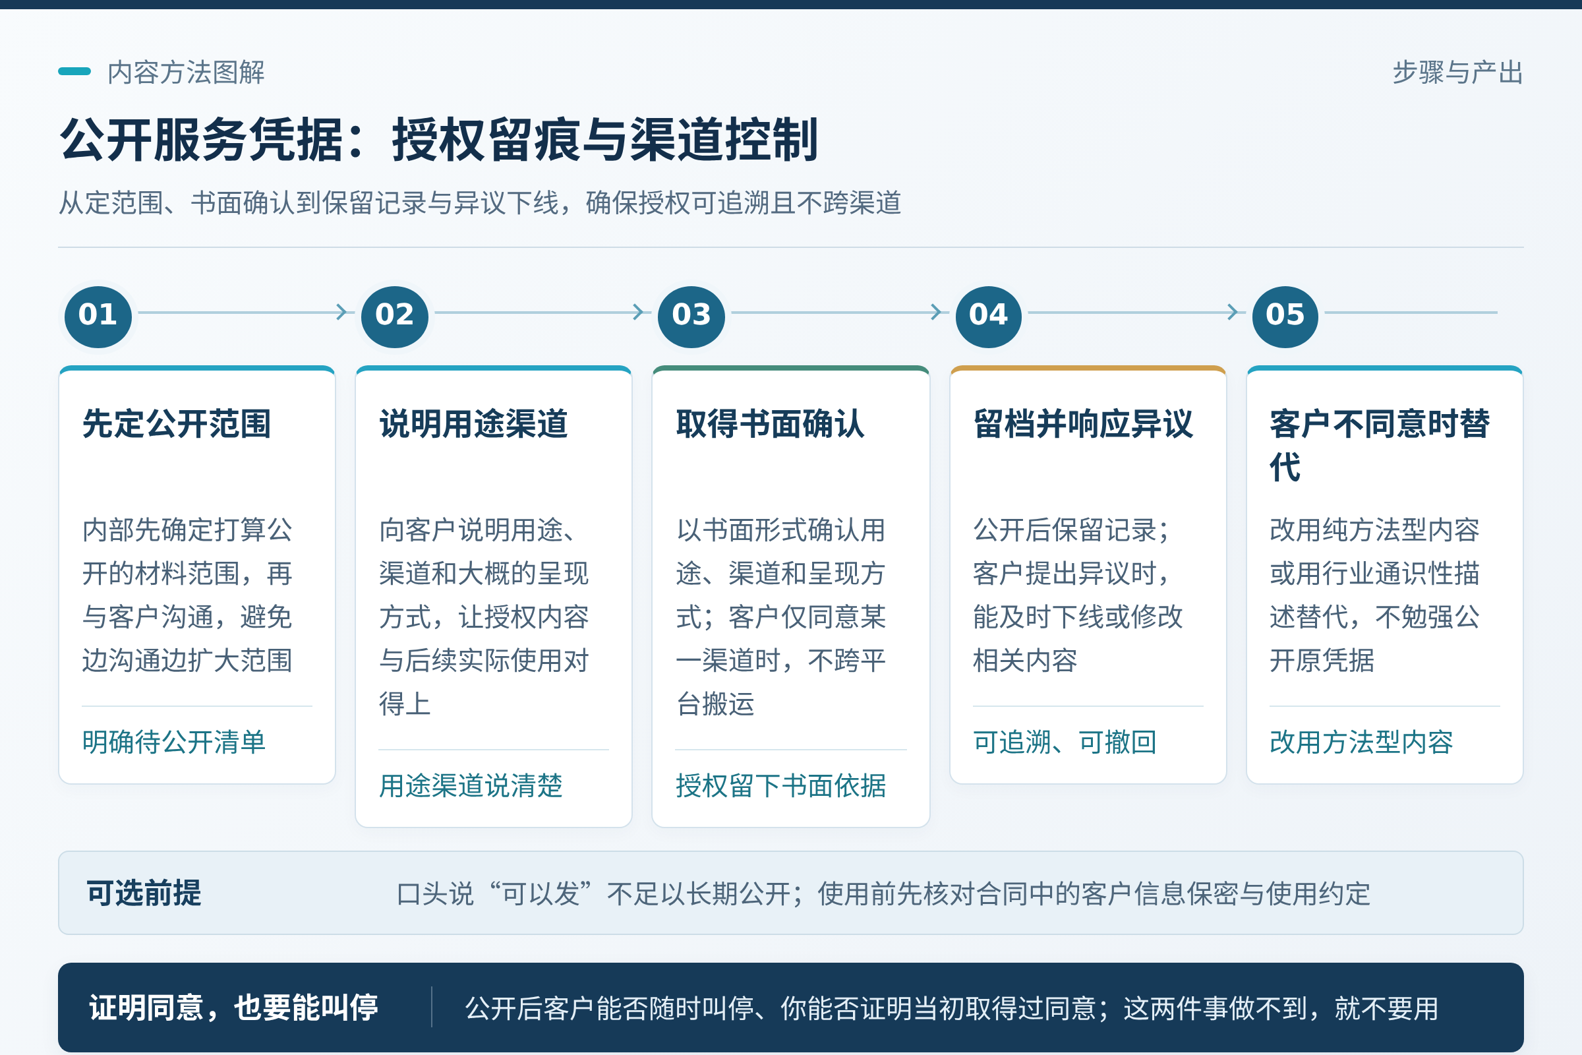Image resolution: width=1582 pixels, height=1055 pixels.
Task: Click the subtitle starting with 从定范围
Action: 481,202
